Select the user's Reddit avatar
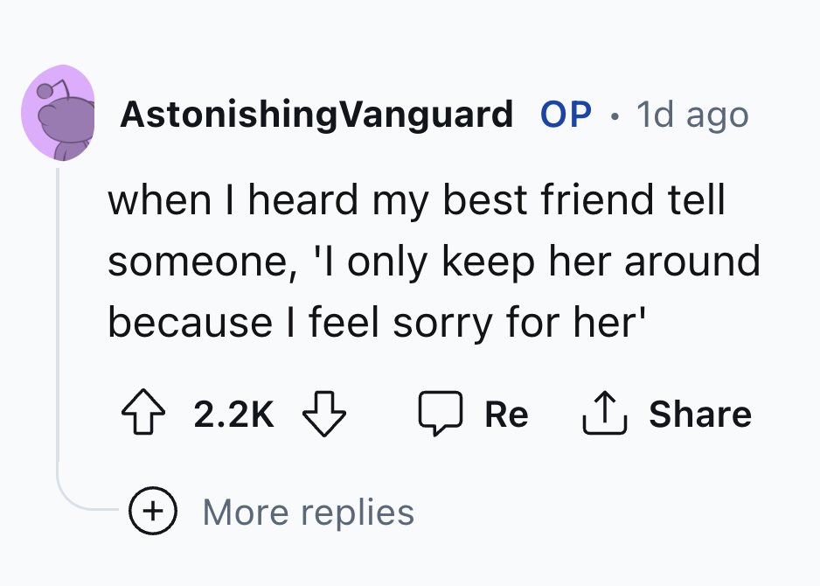Image resolution: width=820 pixels, height=586 pixels. tap(58, 114)
